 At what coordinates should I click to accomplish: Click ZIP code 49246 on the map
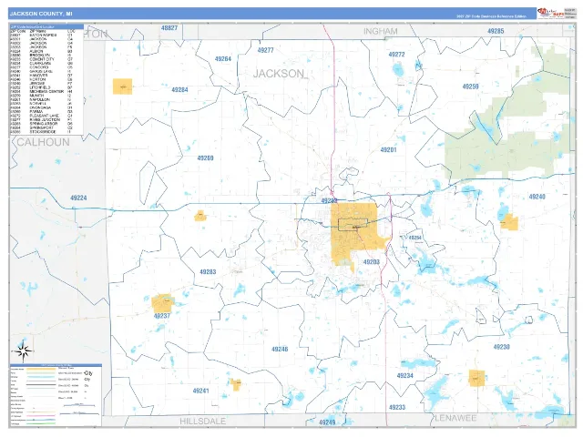coord(280,349)
